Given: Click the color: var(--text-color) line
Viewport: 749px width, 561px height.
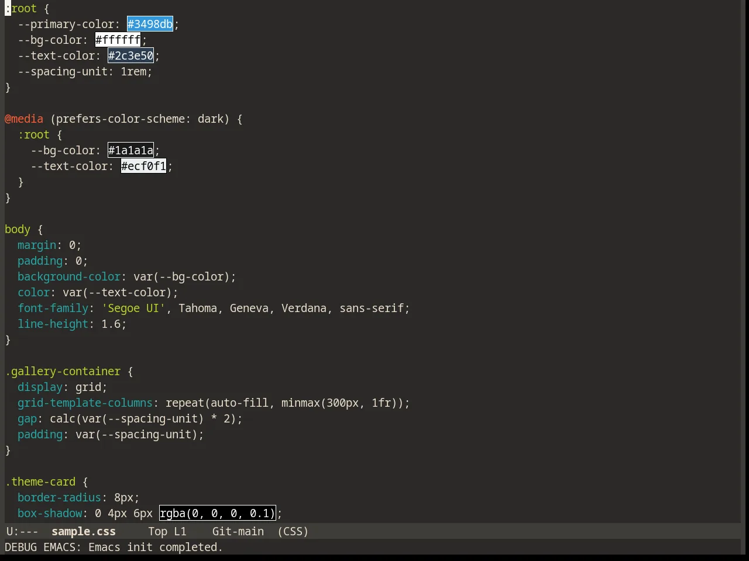Looking at the screenshot, I should (98, 292).
